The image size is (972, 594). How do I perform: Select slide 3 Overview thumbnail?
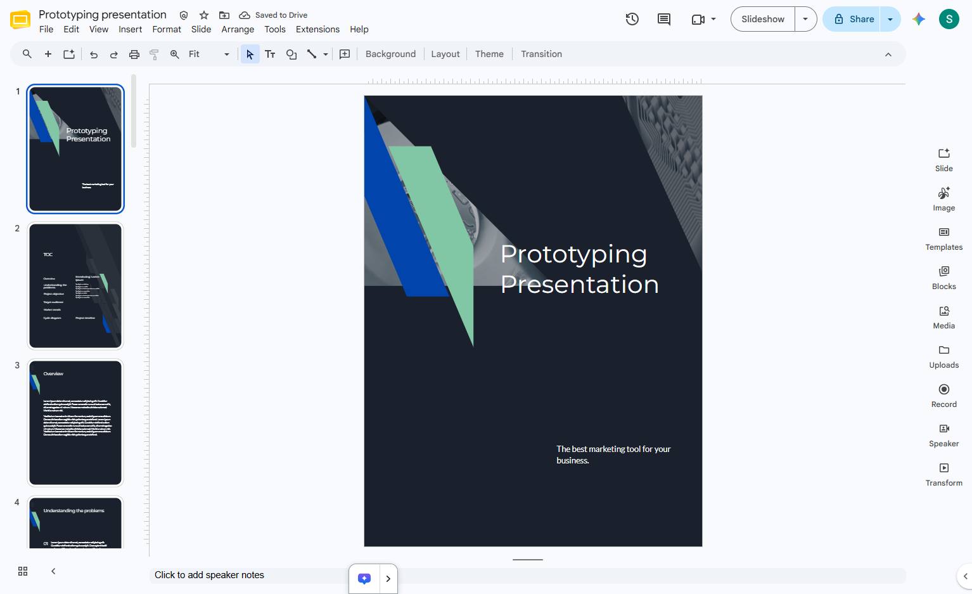click(x=75, y=423)
